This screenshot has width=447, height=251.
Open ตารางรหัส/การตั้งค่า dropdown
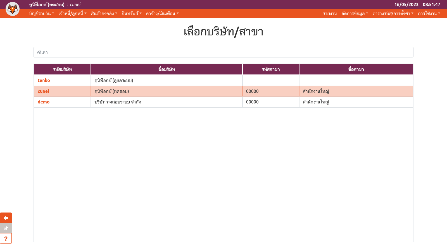click(393, 13)
